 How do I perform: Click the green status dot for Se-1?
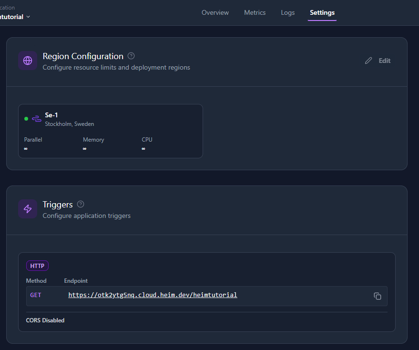point(26,119)
